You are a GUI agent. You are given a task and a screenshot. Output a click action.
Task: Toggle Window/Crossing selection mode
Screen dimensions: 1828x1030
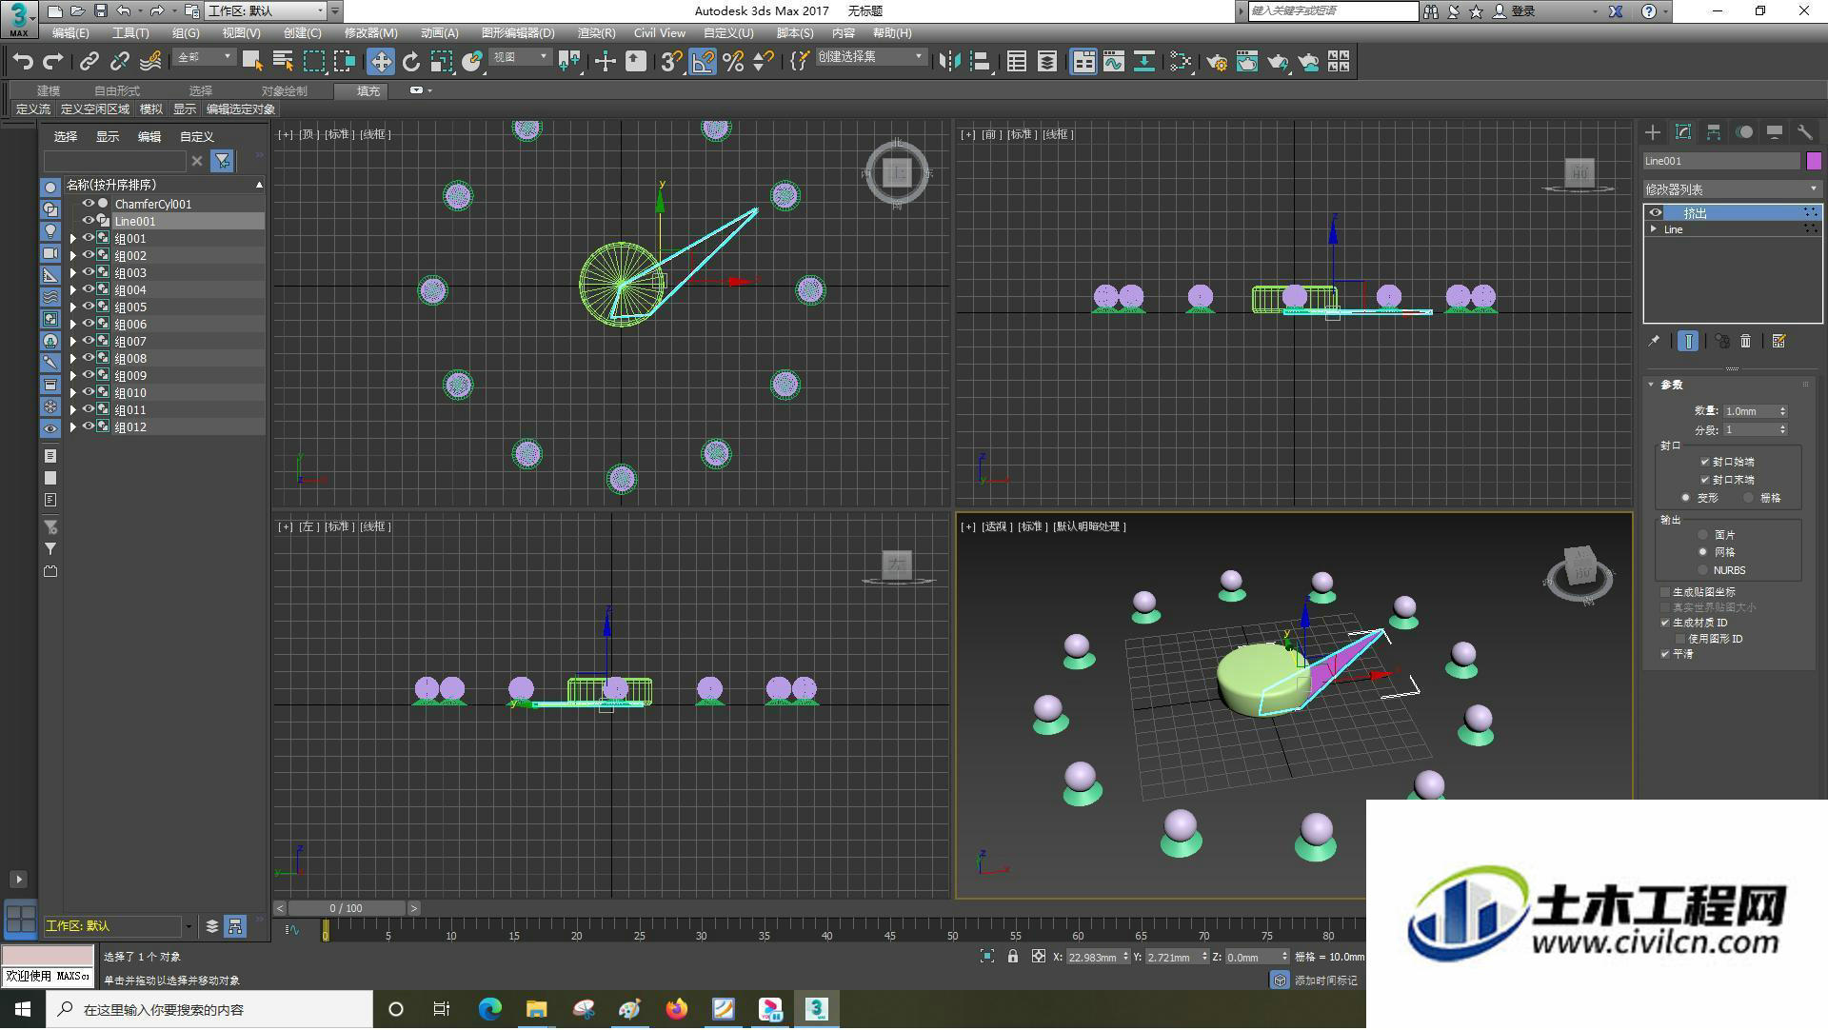click(345, 62)
